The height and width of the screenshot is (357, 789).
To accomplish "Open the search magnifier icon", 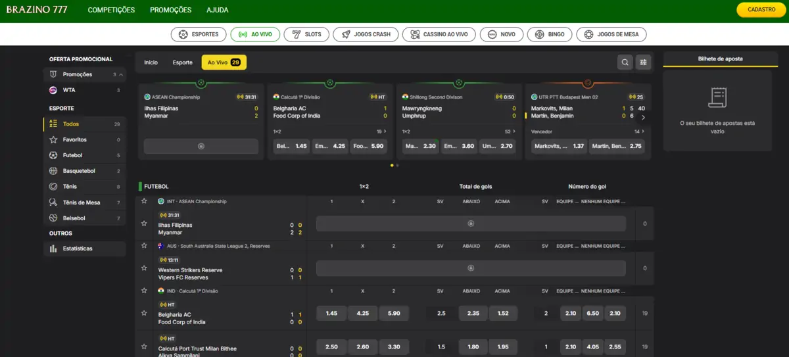I will pos(625,62).
